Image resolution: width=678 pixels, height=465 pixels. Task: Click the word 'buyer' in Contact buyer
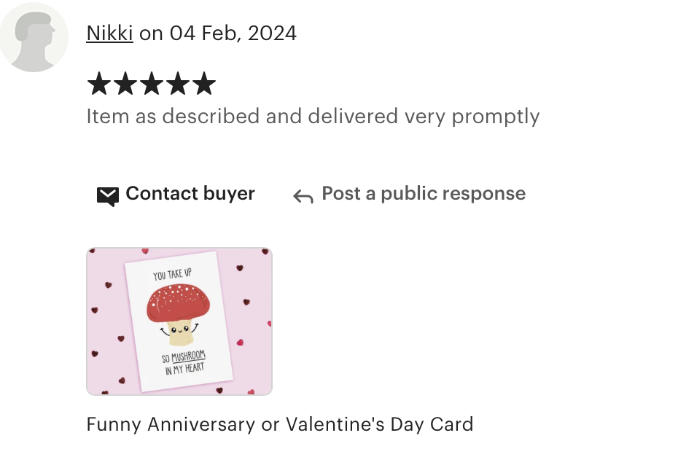[x=229, y=195]
